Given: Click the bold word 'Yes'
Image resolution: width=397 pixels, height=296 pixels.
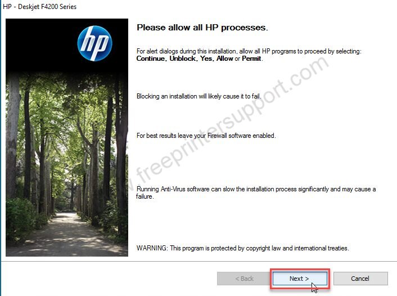Looking at the screenshot, I should pyautogui.click(x=206, y=59).
